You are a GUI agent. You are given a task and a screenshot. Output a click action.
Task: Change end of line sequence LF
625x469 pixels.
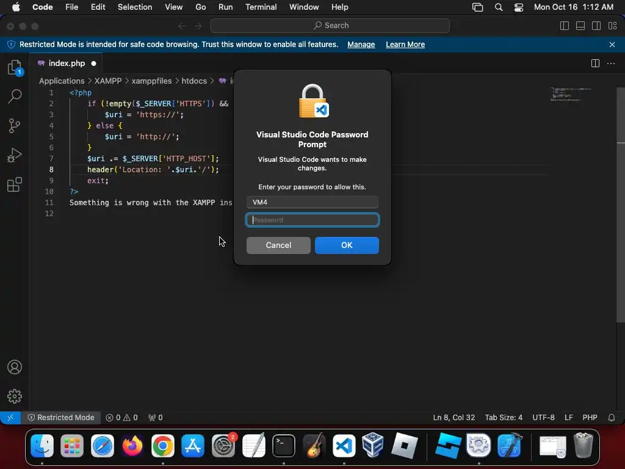tap(568, 418)
